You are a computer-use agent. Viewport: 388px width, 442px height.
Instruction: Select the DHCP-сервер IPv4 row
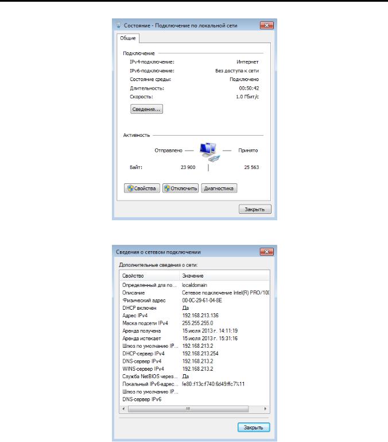(195, 353)
